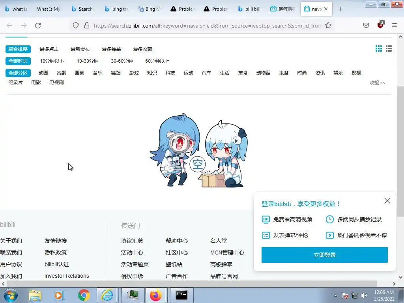
Task: Open 隐私政策 footer link
Action: (x=56, y=252)
